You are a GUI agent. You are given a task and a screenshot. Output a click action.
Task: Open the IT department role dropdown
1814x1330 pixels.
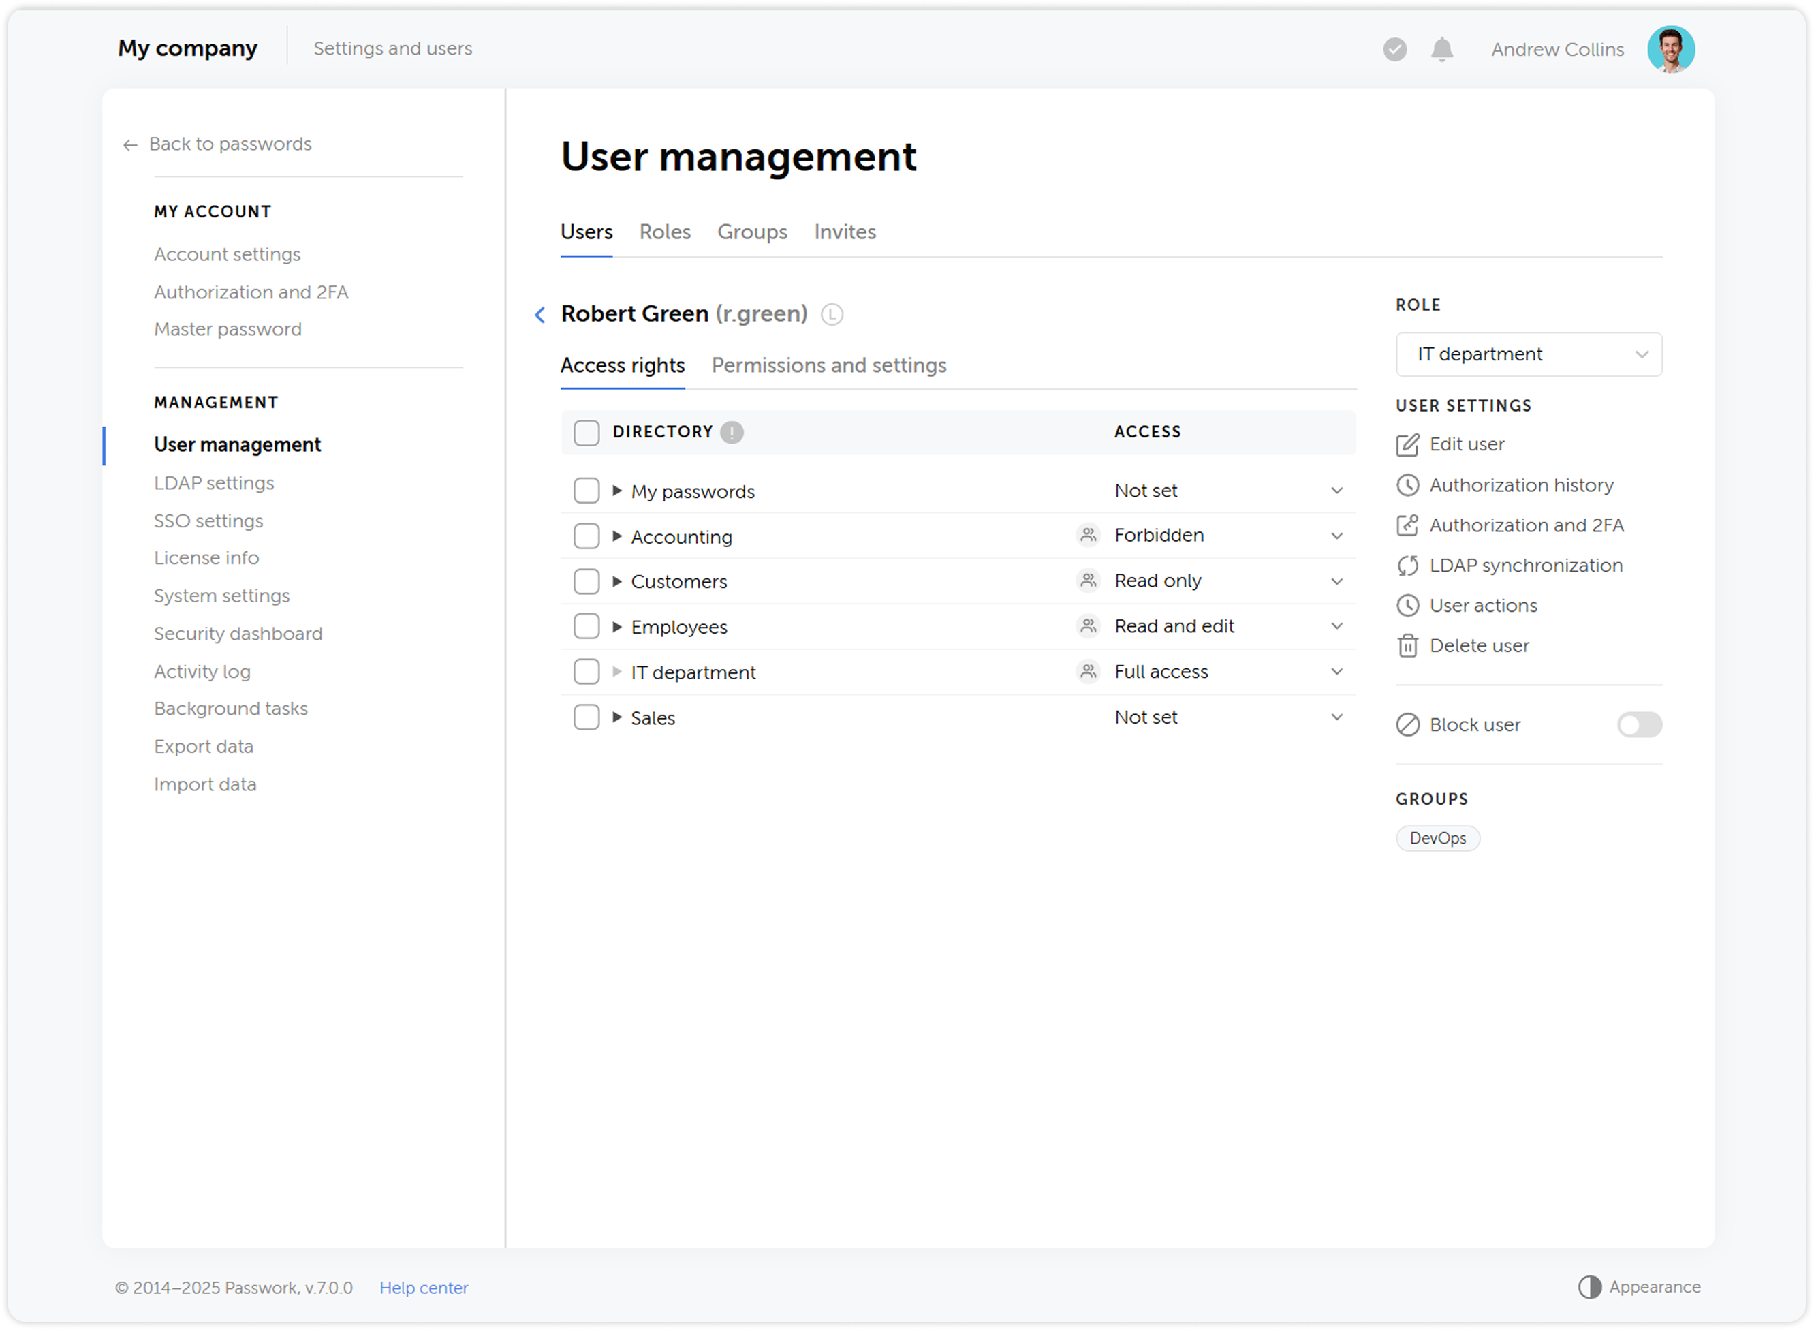pos(1527,354)
